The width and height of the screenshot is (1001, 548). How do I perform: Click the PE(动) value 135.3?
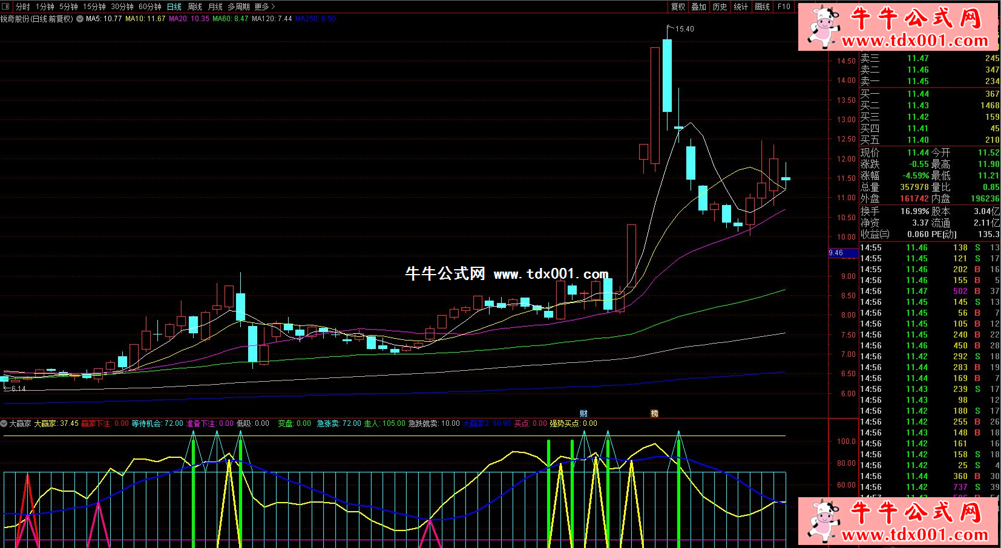coord(988,234)
